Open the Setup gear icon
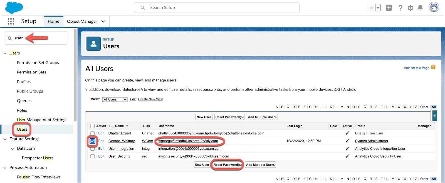Viewport: 445px width, 183px height. click(x=410, y=8)
